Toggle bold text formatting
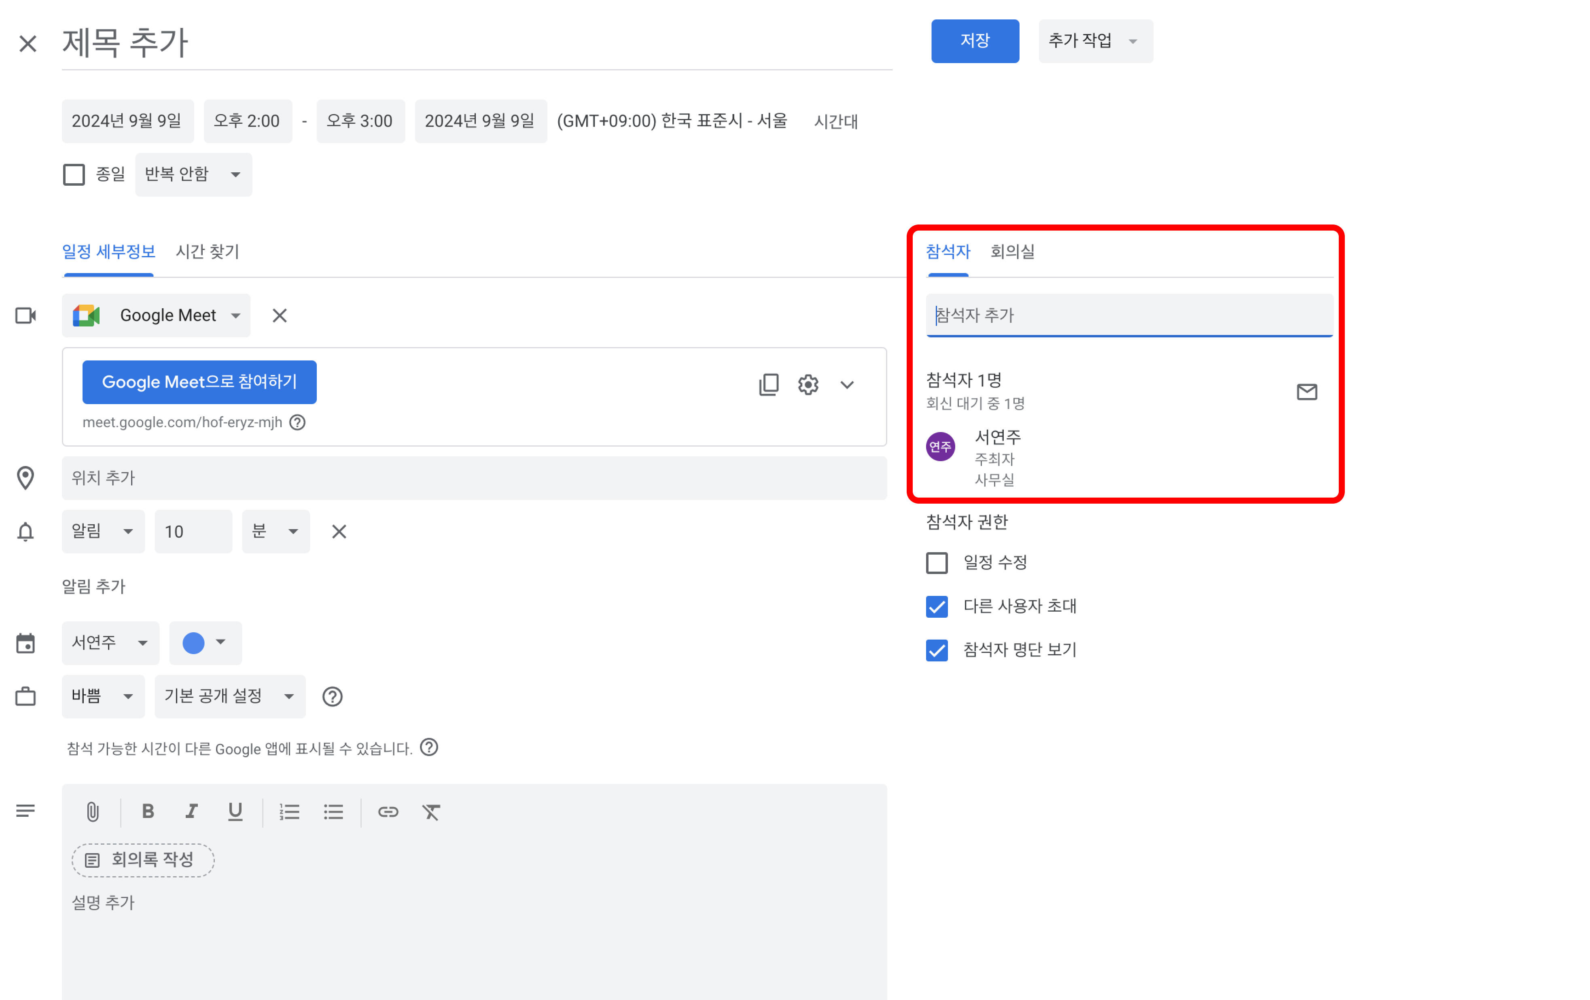Screen dimensions: 1590x1000 (148, 811)
